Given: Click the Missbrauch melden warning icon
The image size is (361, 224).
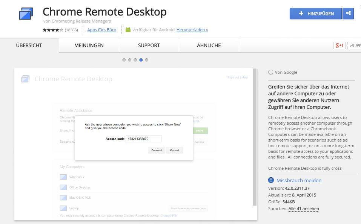Looking at the screenshot, I should click(x=271, y=180).
